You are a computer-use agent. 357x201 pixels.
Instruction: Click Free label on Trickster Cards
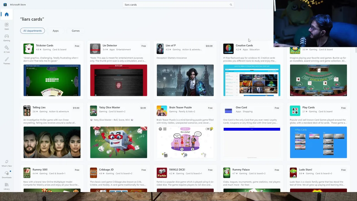[77, 46]
